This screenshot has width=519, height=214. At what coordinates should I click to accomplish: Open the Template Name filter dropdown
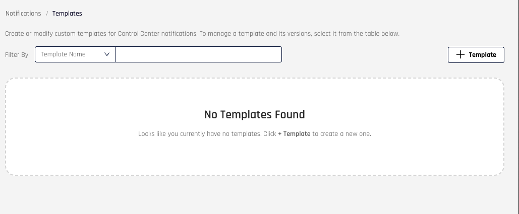(75, 54)
